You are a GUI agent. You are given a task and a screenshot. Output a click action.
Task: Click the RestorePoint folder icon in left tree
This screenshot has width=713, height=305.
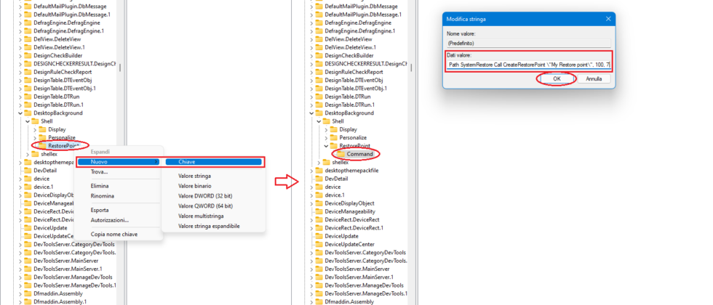pos(42,146)
